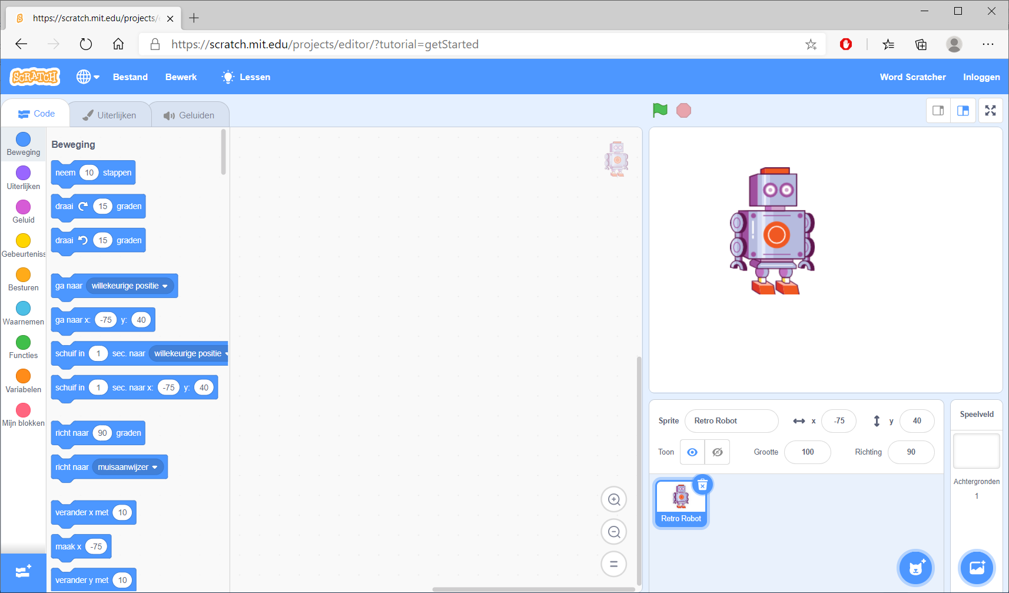Click the workspace horizontal scrollbar
The image size is (1009, 593).
533,589
